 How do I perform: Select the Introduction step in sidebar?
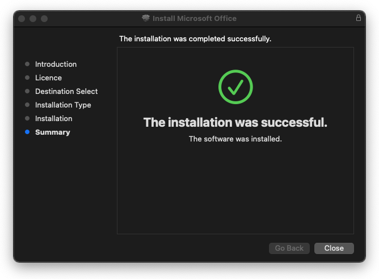click(56, 65)
